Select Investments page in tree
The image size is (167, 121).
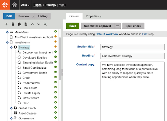click(22, 43)
